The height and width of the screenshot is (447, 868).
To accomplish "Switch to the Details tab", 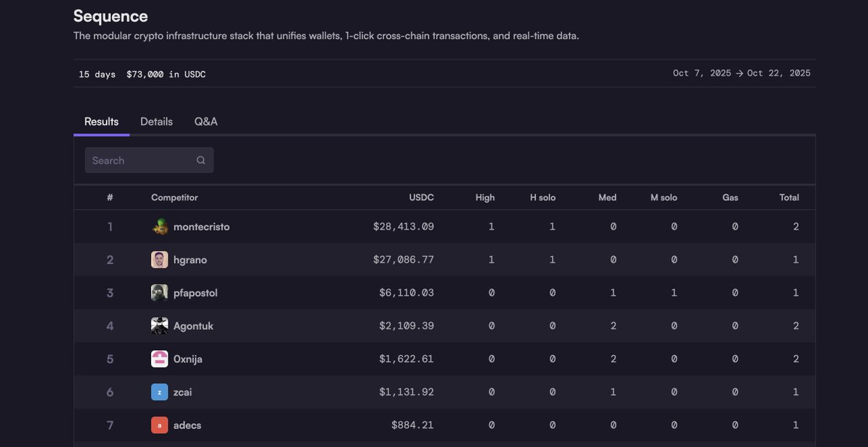I will (x=156, y=122).
